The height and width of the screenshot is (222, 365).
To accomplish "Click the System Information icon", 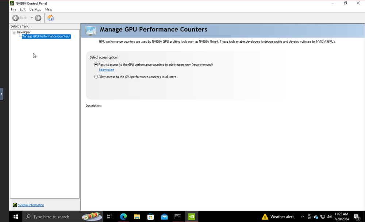I will pyautogui.click(x=15, y=205).
